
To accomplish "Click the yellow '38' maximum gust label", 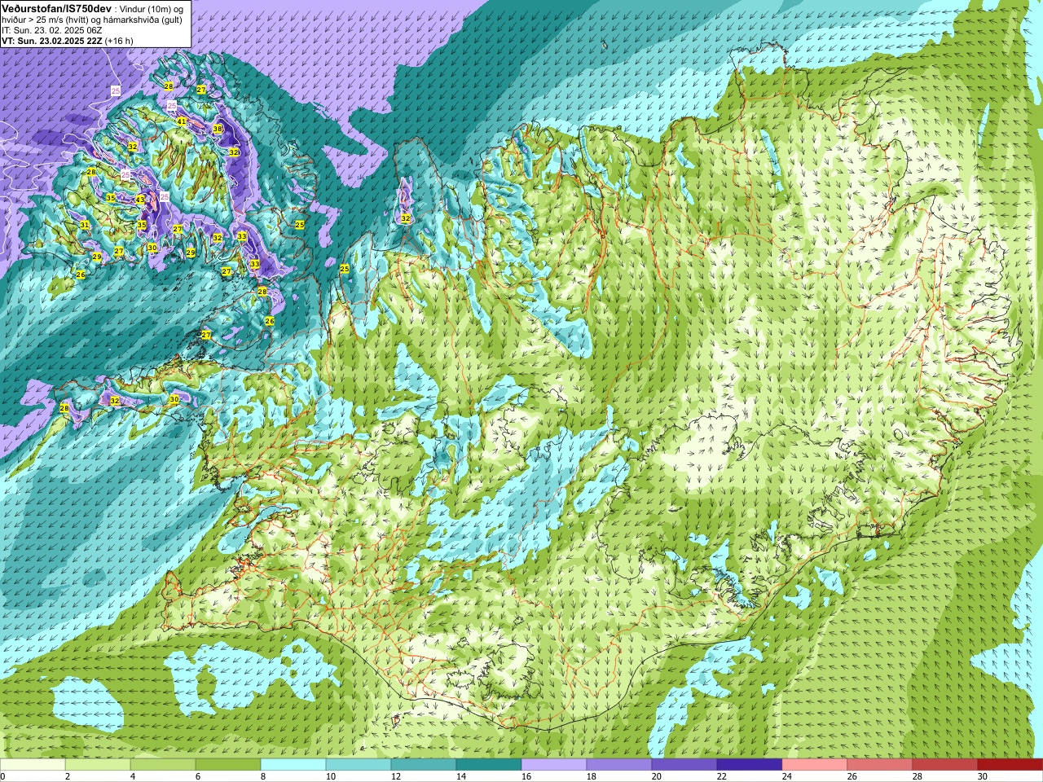I will (x=218, y=129).
